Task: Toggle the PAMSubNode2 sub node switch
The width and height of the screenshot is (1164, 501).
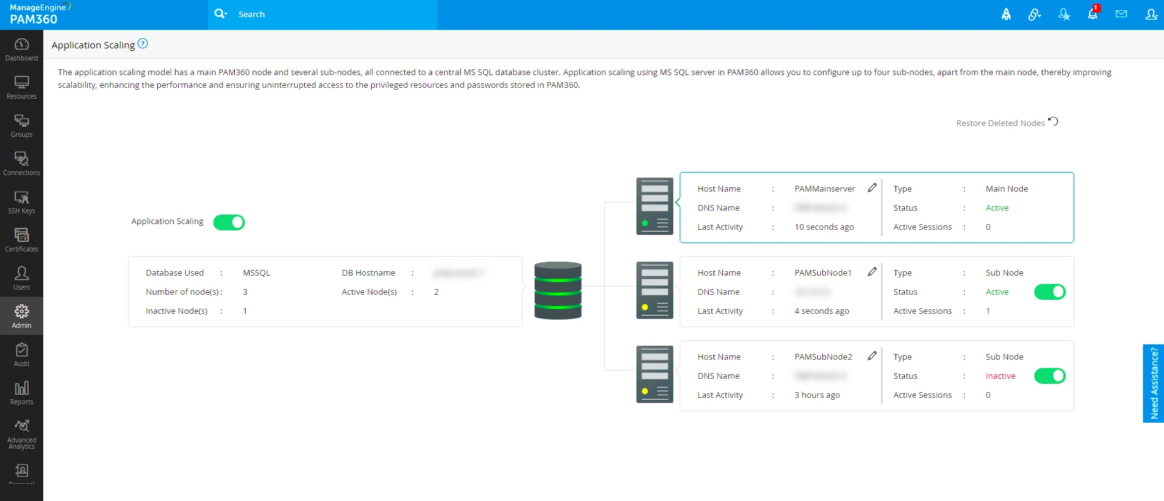Action: [1050, 376]
